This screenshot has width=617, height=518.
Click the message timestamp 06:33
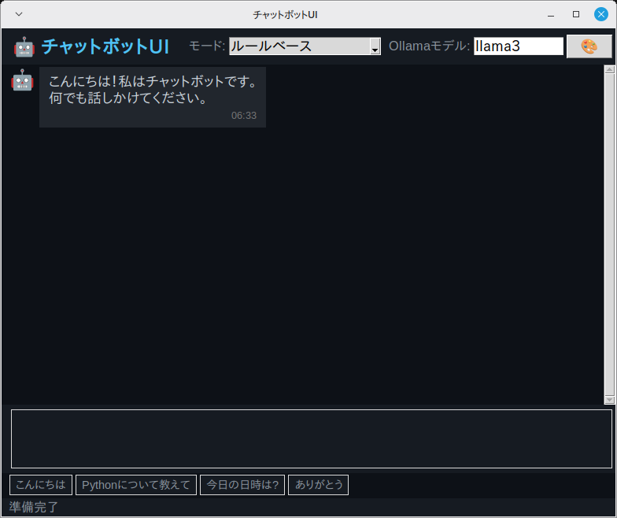[x=244, y=115]
